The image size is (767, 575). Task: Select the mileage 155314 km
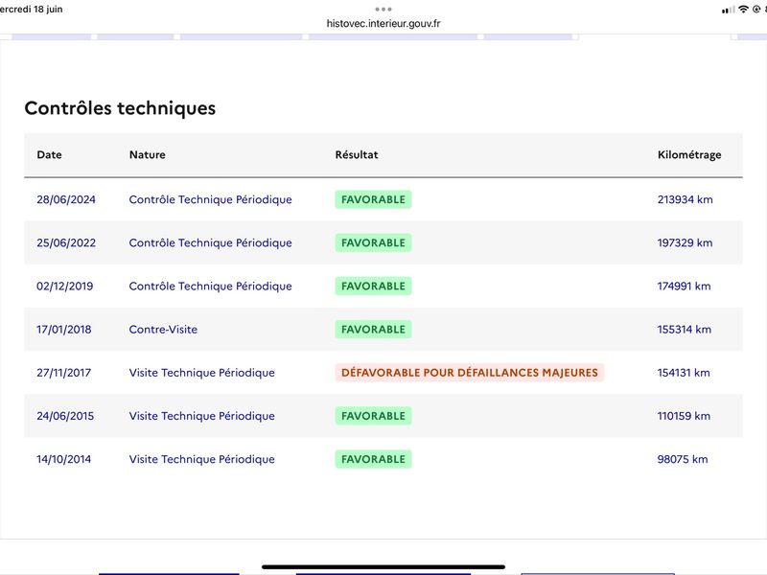click(685, 330)
